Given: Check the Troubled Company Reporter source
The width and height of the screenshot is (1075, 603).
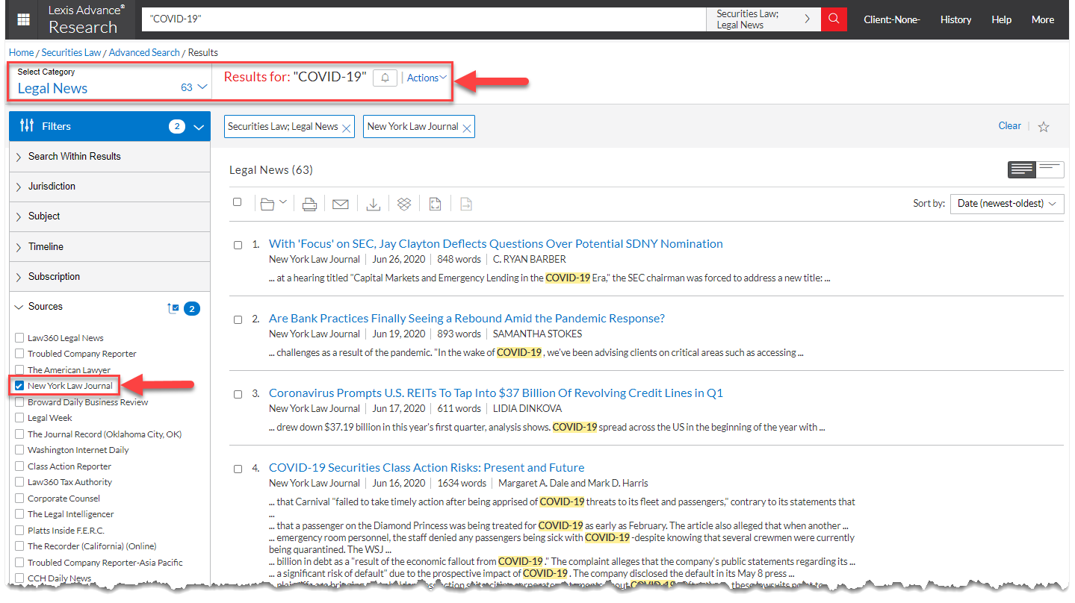Looking at the screenshot, I should point(19,354).
